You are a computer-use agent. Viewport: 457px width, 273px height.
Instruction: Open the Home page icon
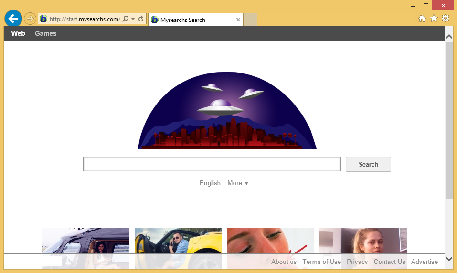click(422, 18)
